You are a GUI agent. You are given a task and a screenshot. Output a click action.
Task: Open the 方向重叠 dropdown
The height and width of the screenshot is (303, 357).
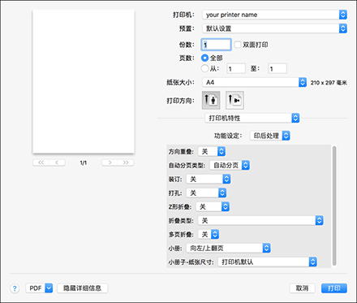(212, 151)
